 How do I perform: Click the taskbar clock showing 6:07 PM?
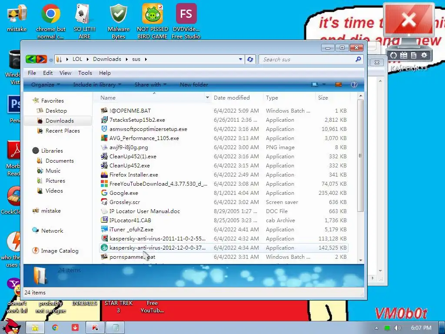coord(421,328)
